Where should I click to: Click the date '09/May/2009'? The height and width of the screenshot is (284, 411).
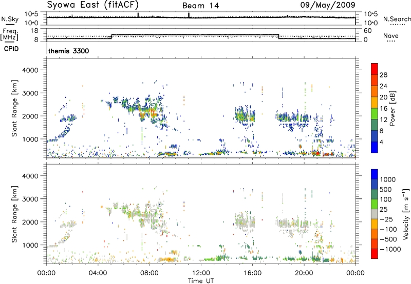[x=328, y=5]
